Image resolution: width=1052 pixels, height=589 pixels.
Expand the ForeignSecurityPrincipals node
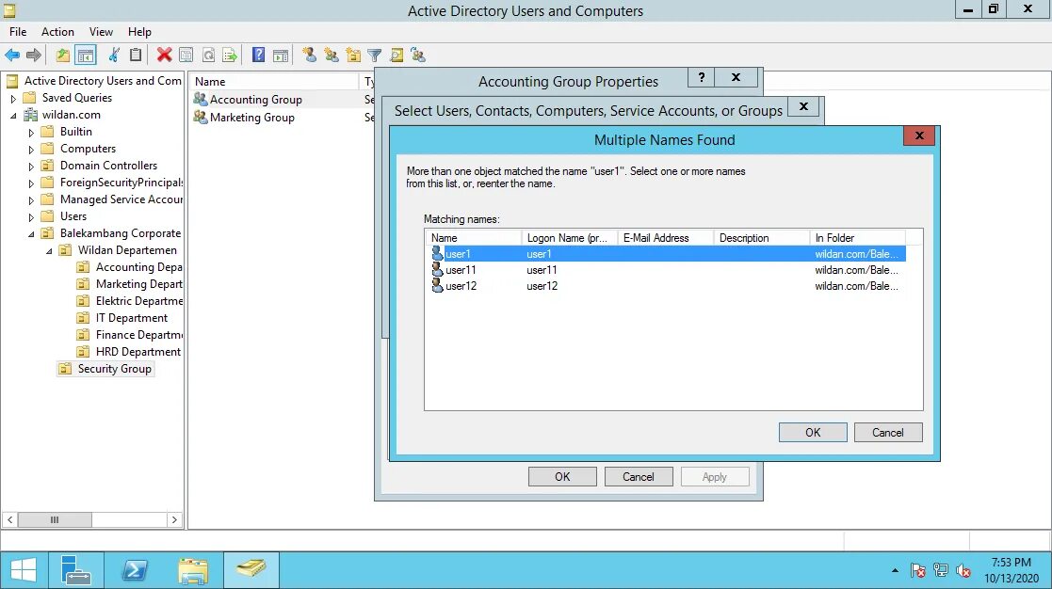[31, 183]
